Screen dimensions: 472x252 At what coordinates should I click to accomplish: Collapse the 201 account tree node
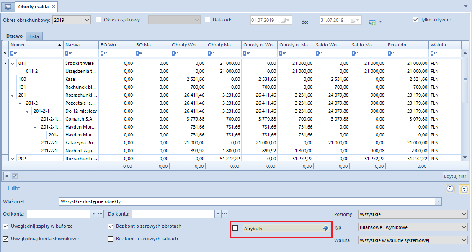(13, 95)
